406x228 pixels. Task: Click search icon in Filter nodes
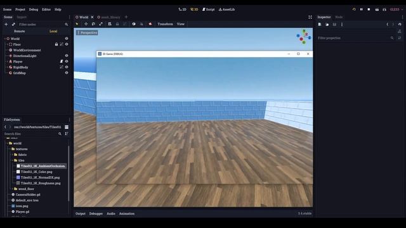pos(66,24)
